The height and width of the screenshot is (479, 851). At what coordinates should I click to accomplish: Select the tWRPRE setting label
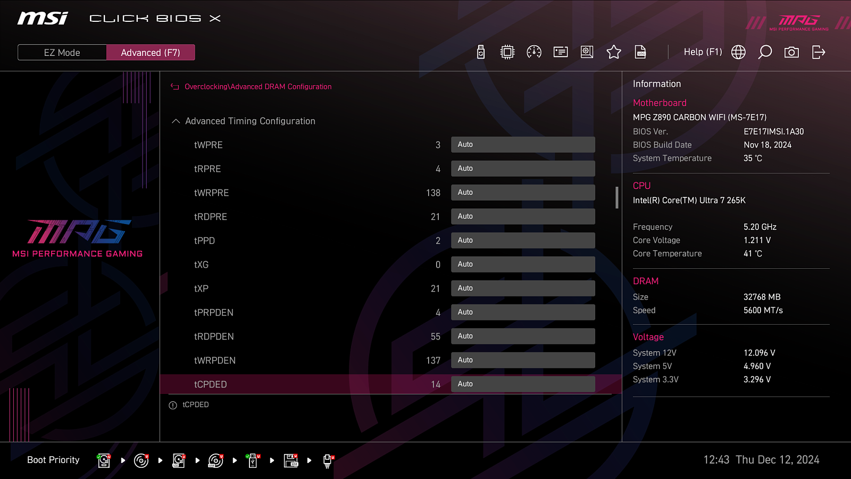212,193
